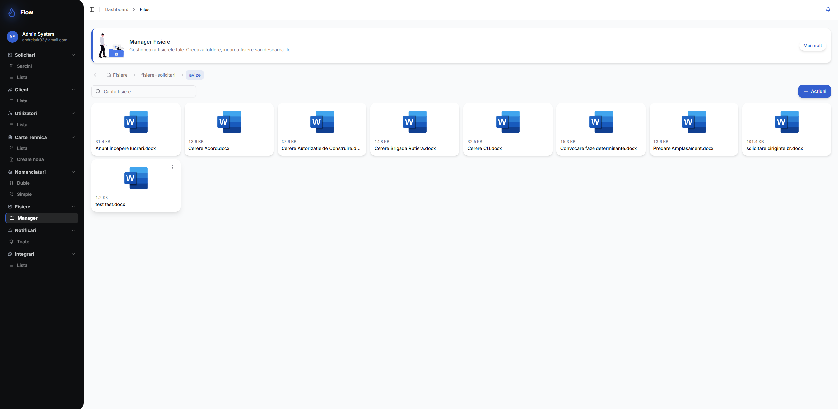This screenshot has width=838, height=409.
Task: Click the back arrow in file path
Action: 96,75
